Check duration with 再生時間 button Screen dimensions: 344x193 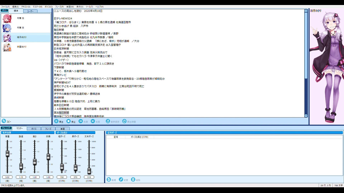[x=129, y=122]
